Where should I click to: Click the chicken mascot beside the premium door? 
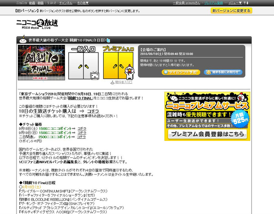point(129,72)
